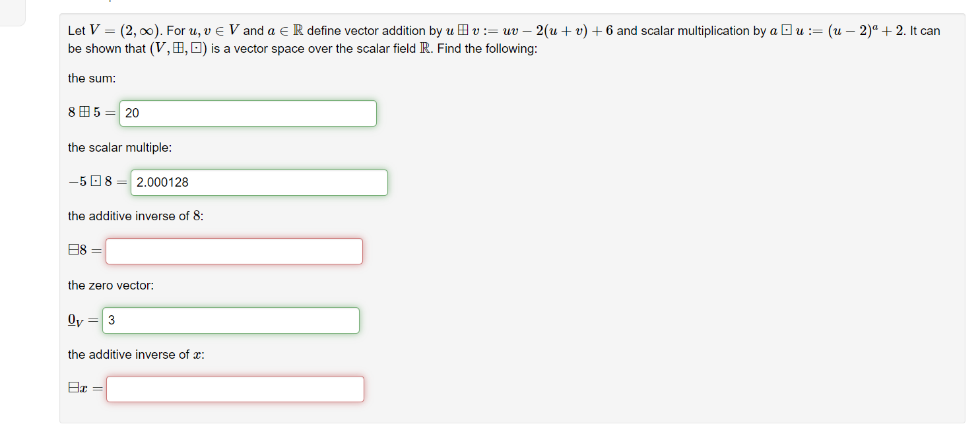This screenshot has width=980, height=426.
Task: Click the boxed plus symbol in 8 ⊞ 5
Action: coord(84,112)
